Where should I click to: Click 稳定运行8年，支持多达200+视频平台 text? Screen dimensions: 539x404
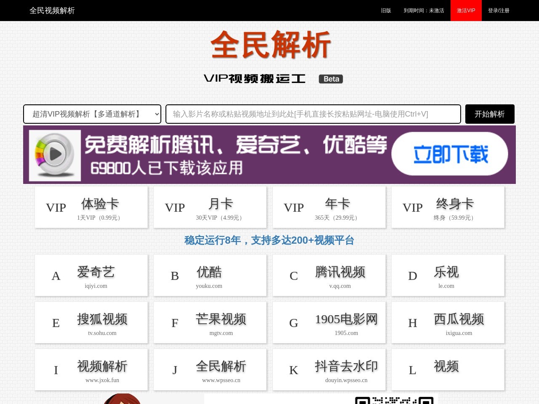click(269, 240)
